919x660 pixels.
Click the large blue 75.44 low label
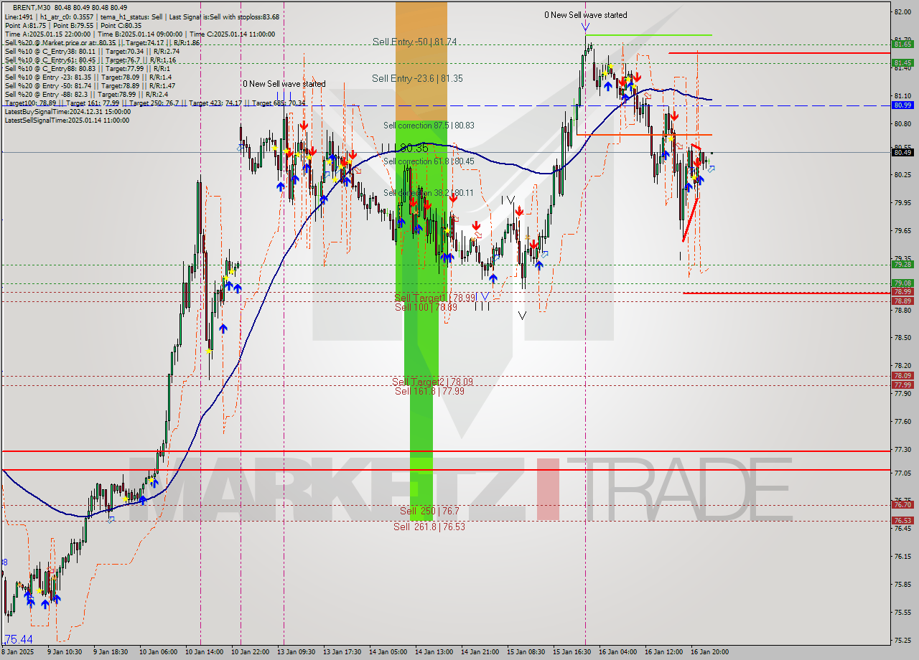coord(18,639)
